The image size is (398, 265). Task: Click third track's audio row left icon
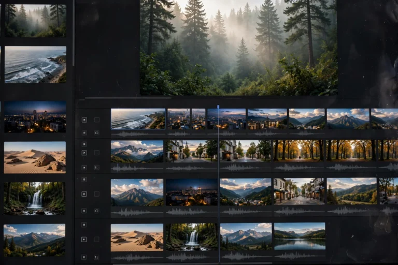84,211
